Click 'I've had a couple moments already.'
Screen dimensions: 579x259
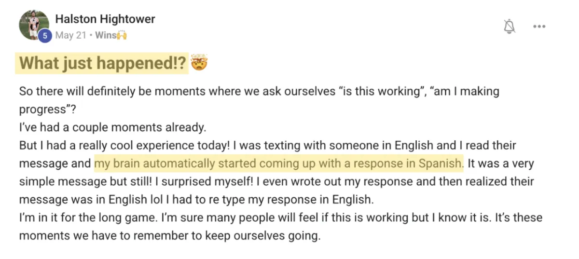point(112,127)
